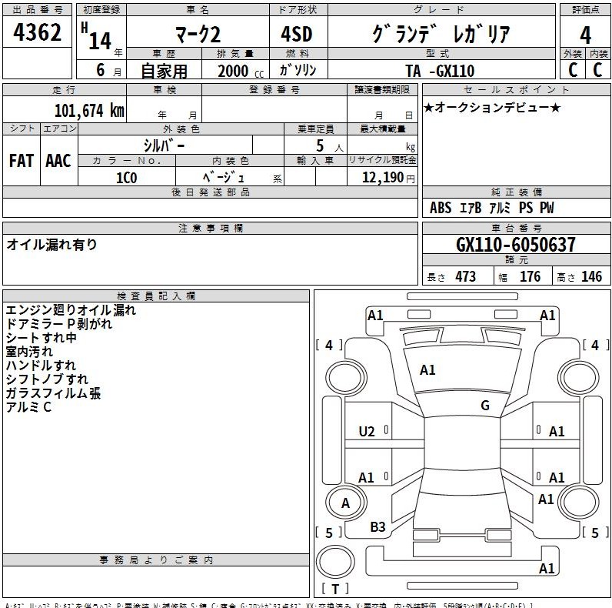Viewport: 612px width, 608px height.
Task: Click the 注意事項欄 section header
Action: (x=211, y=228)
